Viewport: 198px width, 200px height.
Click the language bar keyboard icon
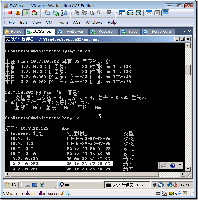pos(164,166)
